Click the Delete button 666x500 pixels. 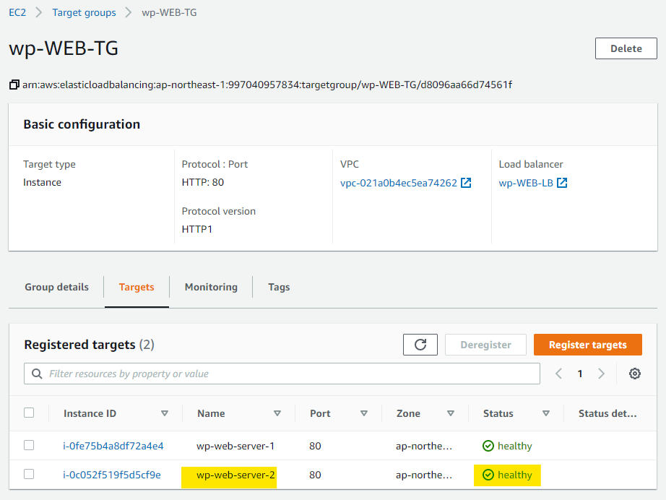point(626,48)
